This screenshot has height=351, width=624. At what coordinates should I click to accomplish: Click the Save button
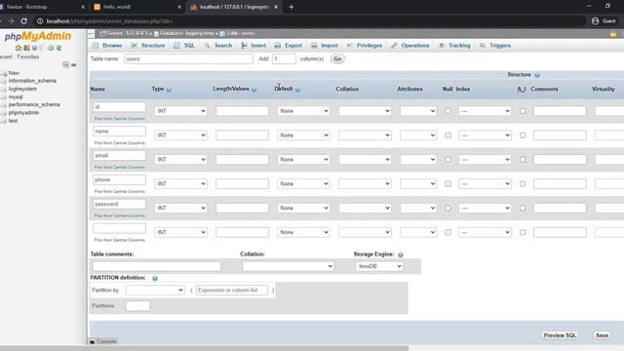tap(602, 335)
